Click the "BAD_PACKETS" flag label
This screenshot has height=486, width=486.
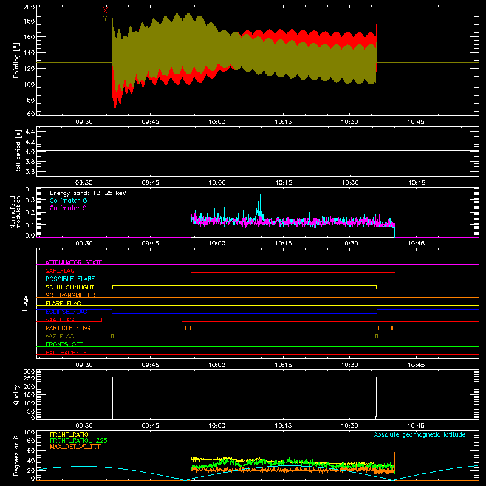(x=66, y=352)
